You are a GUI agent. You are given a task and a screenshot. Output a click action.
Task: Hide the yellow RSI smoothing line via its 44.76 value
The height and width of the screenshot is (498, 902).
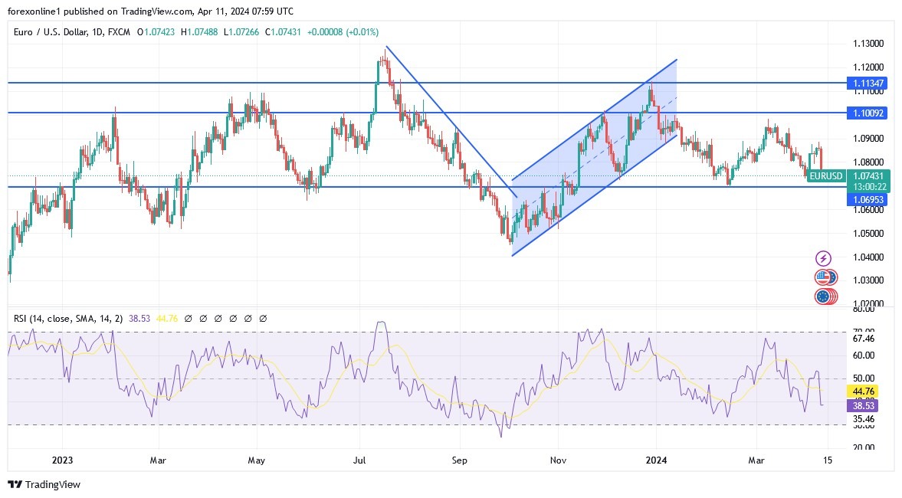(x=167, y=317)
